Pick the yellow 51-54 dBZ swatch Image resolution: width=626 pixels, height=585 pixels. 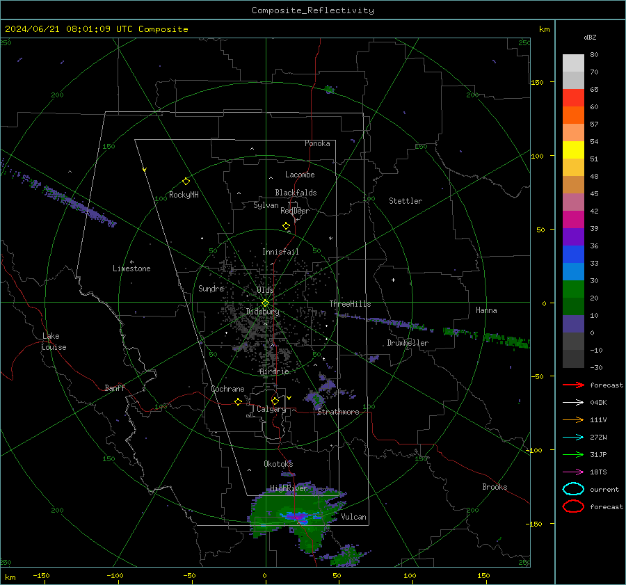[573, 150]
